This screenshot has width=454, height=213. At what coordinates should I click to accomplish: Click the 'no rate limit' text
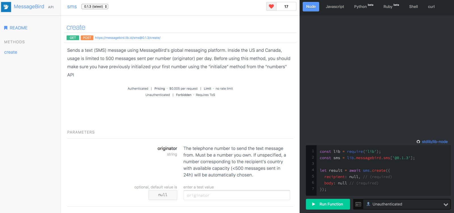pos(224,89)
